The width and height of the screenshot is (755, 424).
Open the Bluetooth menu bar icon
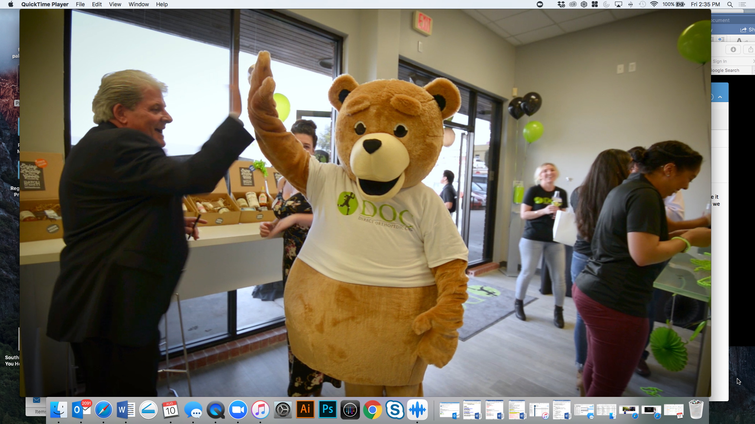pyautogui.click(x=630, y=4)
